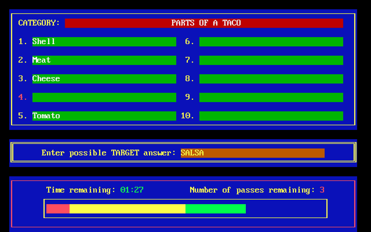Screen dimensions: 371x232
Task: Click the yellow CATEGORY: label
Action: [x=39, y=23]
